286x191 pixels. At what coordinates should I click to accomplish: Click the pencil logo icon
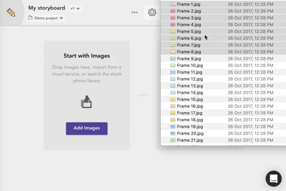(11, 13)
